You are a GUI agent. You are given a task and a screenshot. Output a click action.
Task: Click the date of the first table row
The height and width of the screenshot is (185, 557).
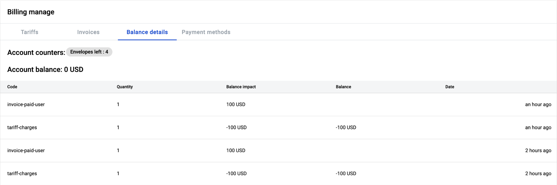click(x=538, y=104)
